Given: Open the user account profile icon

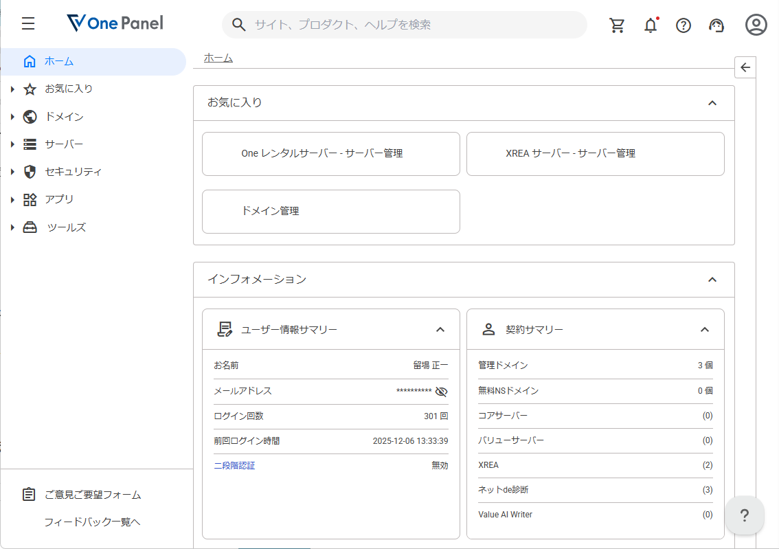Looking at the screenshot, I should [x=756, y=25].
